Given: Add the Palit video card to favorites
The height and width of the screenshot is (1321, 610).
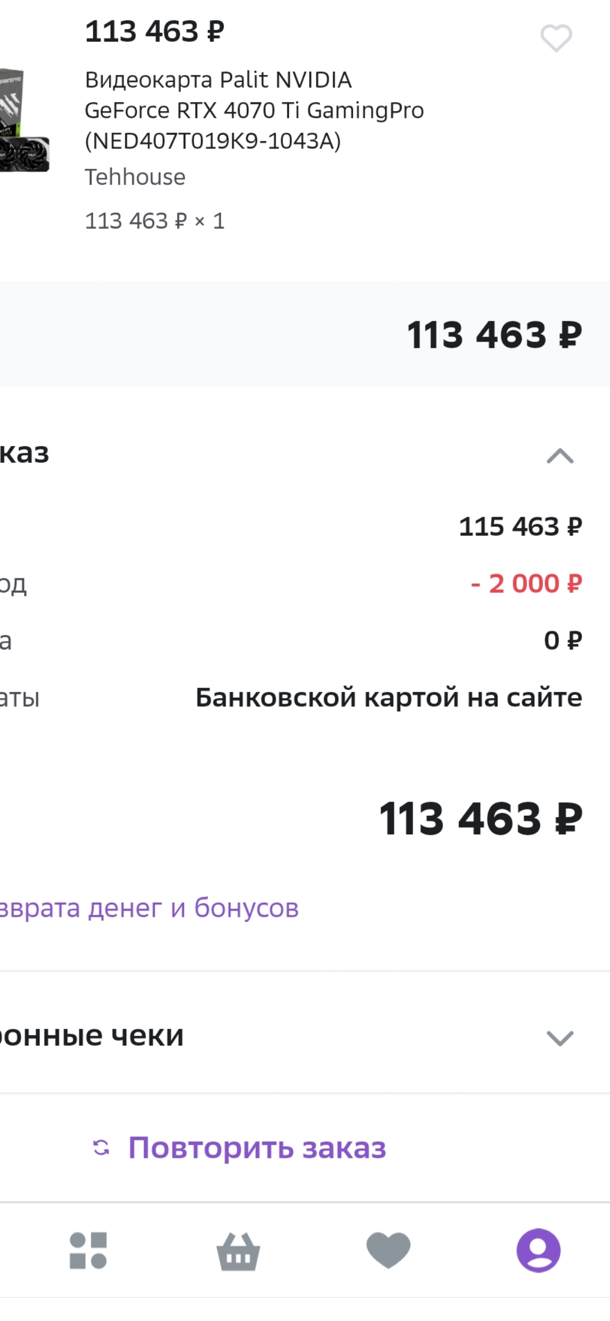Looking at the screenshot, I should coord(556,38).
